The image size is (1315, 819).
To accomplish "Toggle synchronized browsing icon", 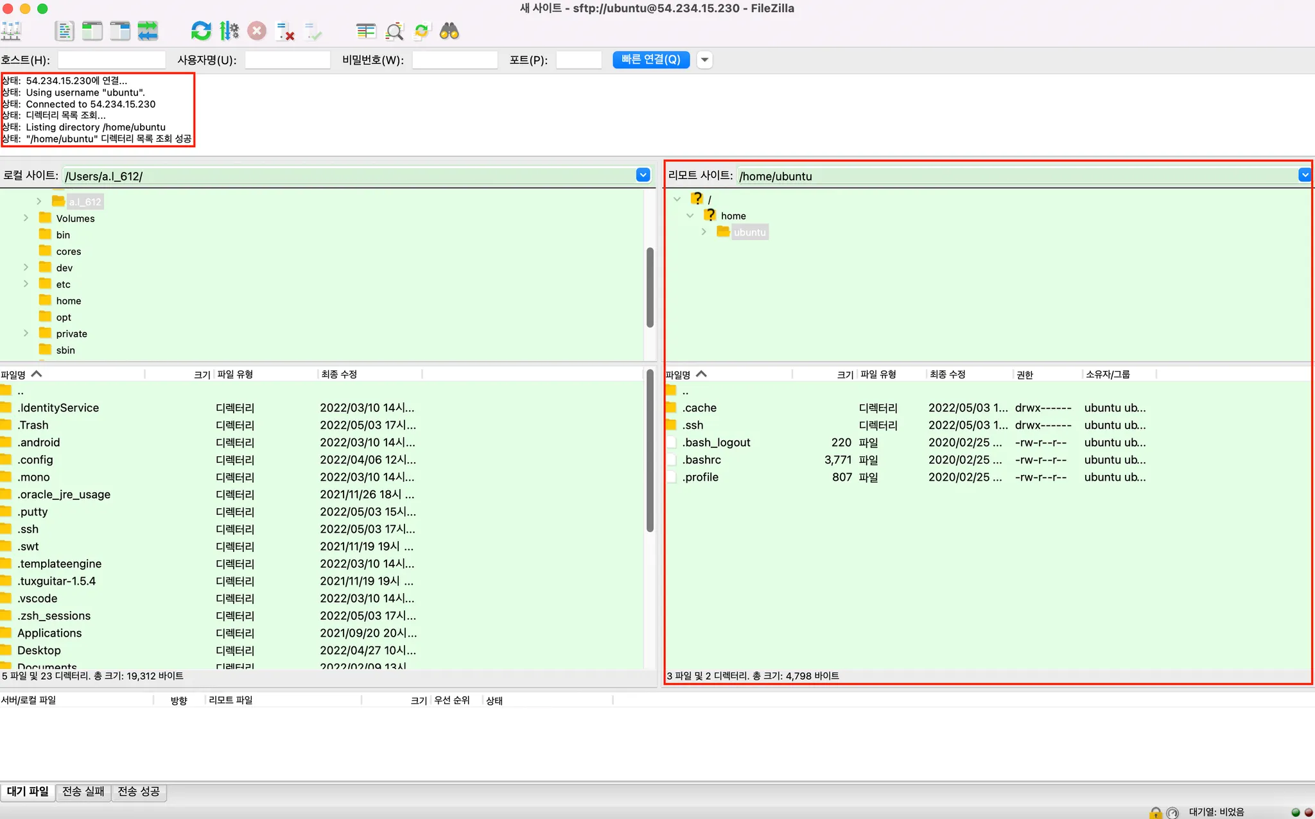I will (x=422, y=31).
